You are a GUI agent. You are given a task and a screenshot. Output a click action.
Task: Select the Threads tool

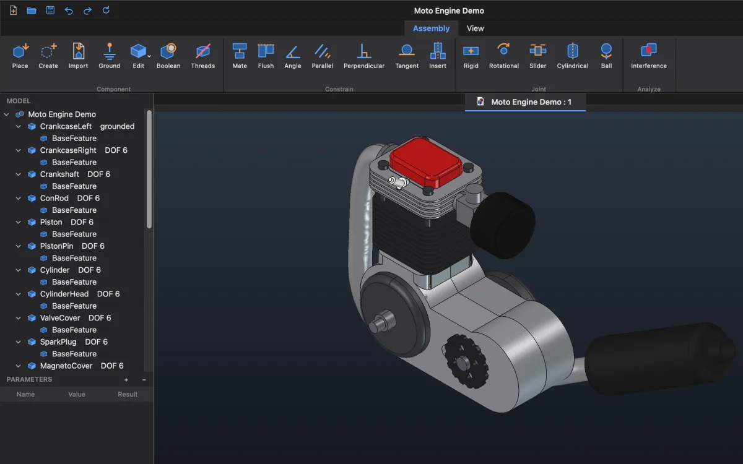tap(203, 56)
